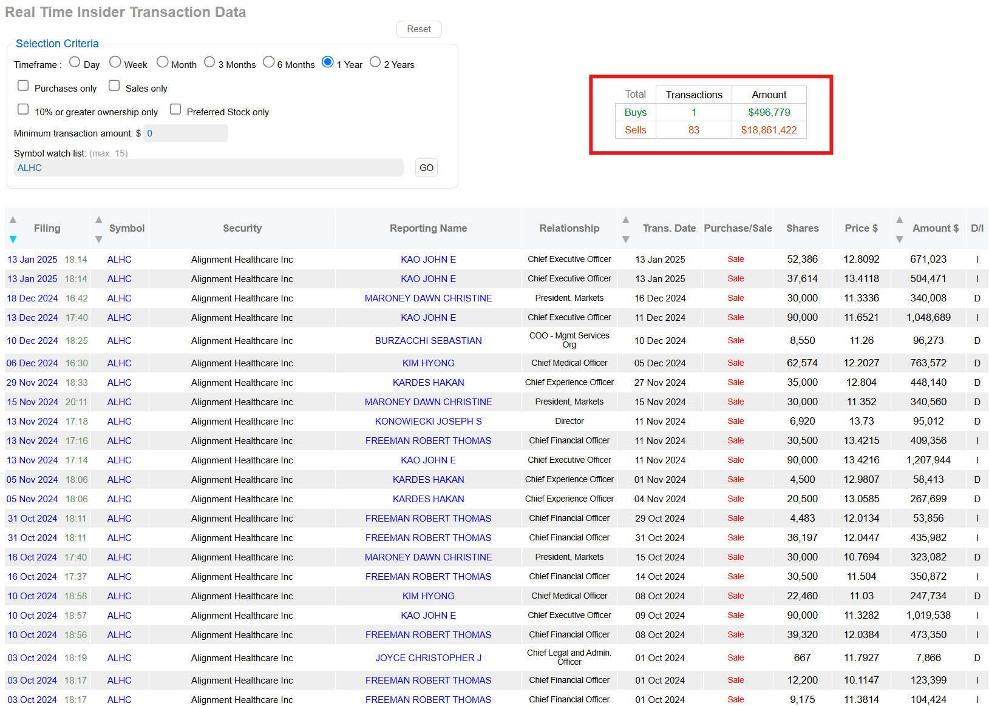Choose the 2 Years timeframe option
The image size is (989, 706).
pos(375,62)
